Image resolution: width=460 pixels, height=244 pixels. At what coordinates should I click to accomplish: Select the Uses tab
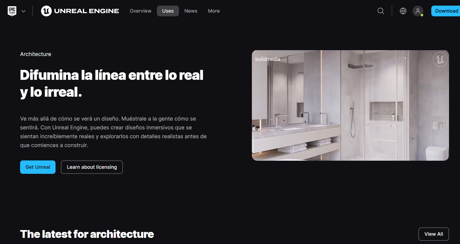point(168,11)
